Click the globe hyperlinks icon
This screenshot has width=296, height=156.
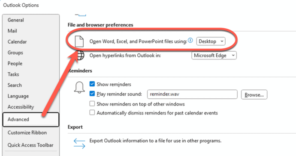(x=80, y=56)
